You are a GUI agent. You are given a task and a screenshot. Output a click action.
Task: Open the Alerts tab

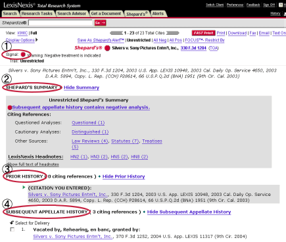[x=158, y=14]
